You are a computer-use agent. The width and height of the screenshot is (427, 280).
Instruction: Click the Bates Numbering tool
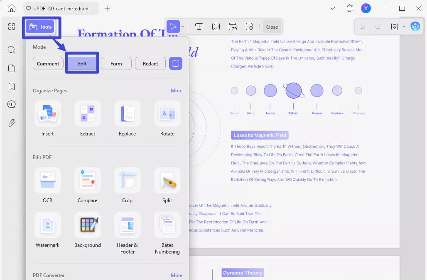tap(167, 230)
